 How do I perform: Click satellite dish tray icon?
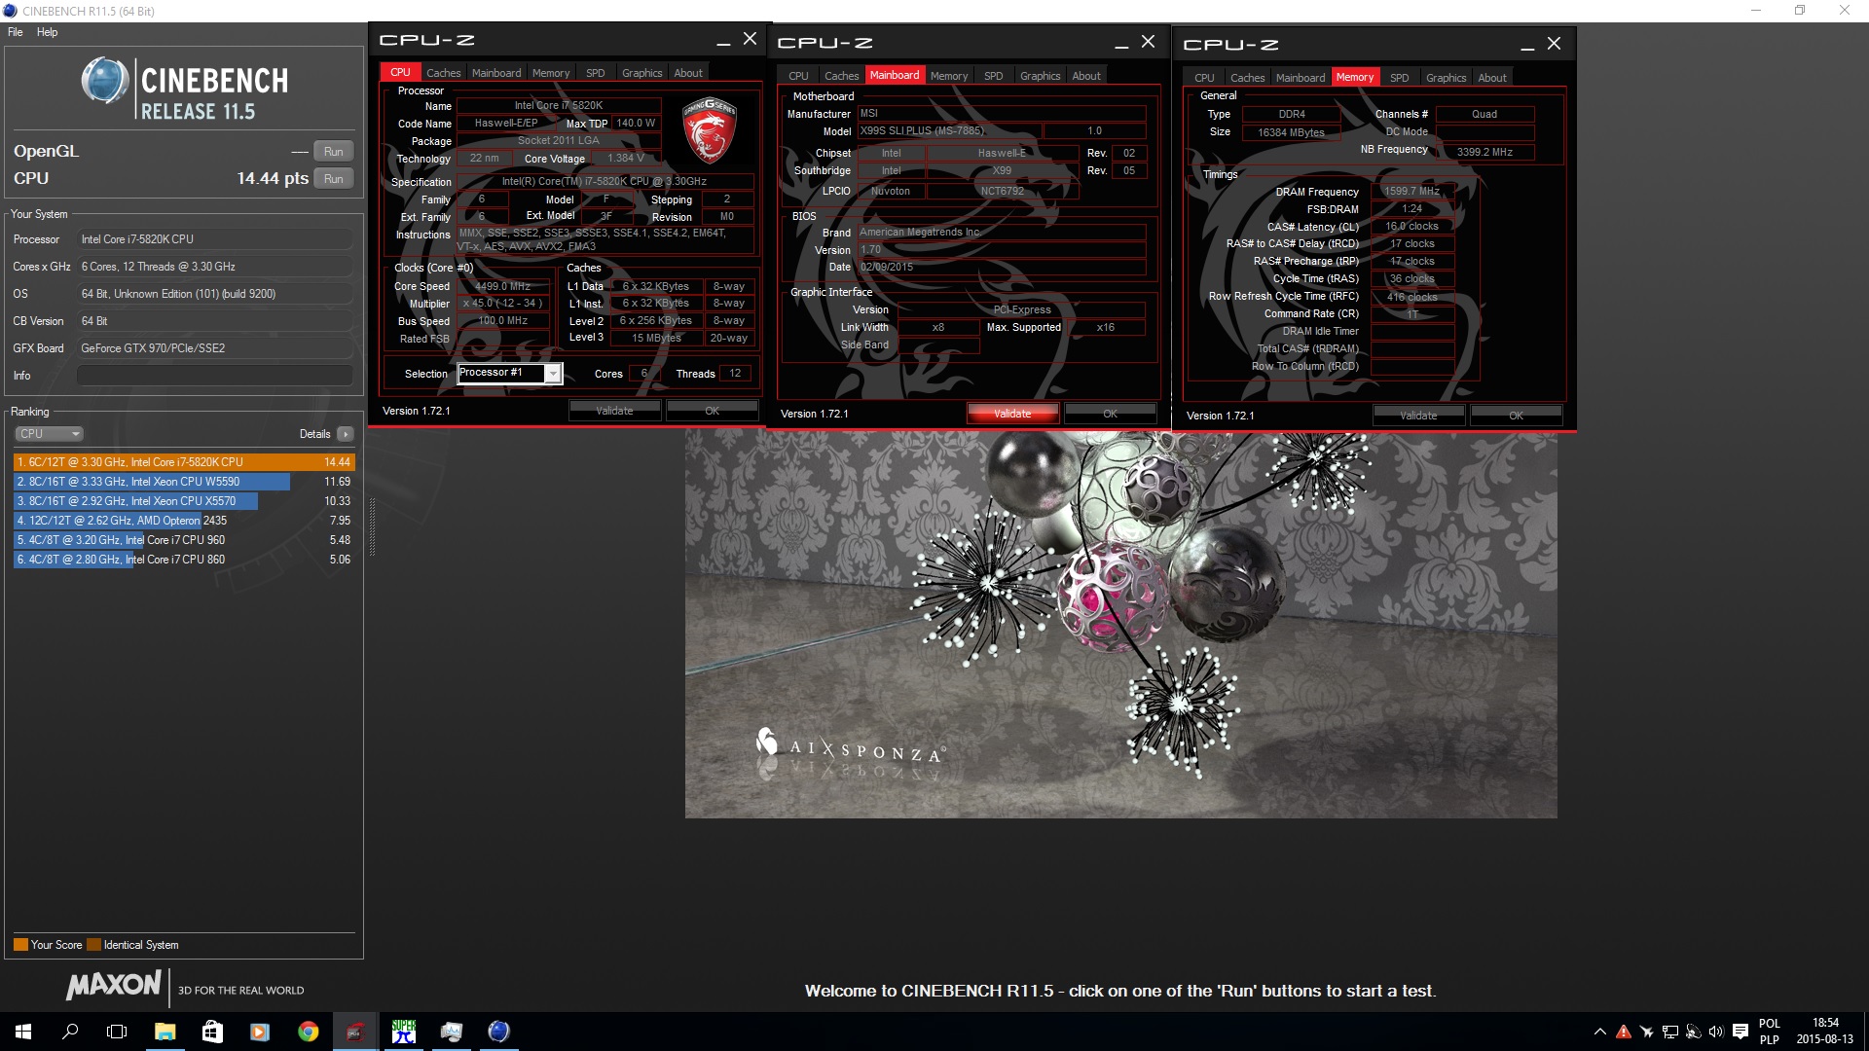(x=1693, y=1032)
